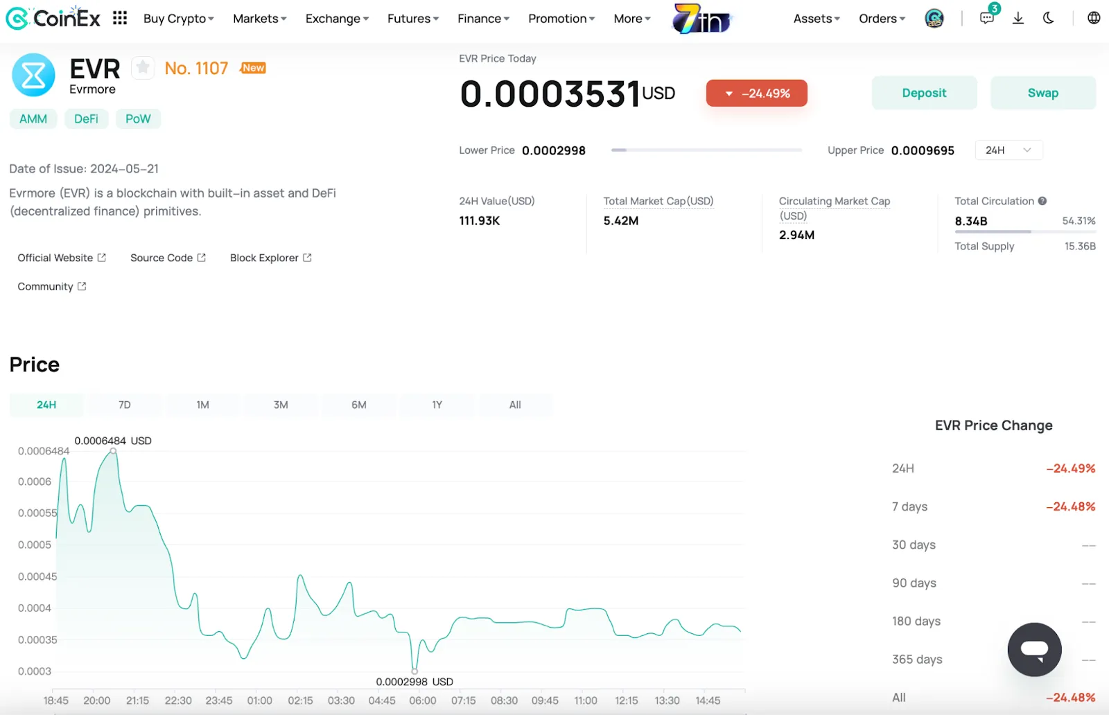
Task: Click the Official Website external link icon
Action: tap(102, 258)
